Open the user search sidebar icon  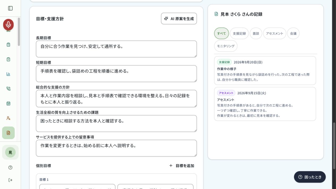click(8, 118)
